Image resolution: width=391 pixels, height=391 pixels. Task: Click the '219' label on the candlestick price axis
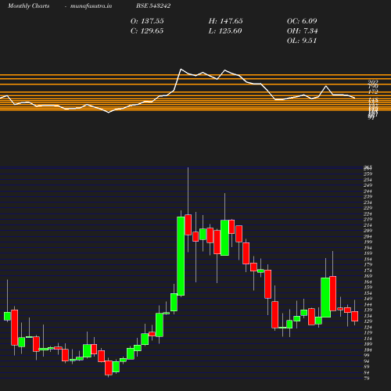[368, 219]
